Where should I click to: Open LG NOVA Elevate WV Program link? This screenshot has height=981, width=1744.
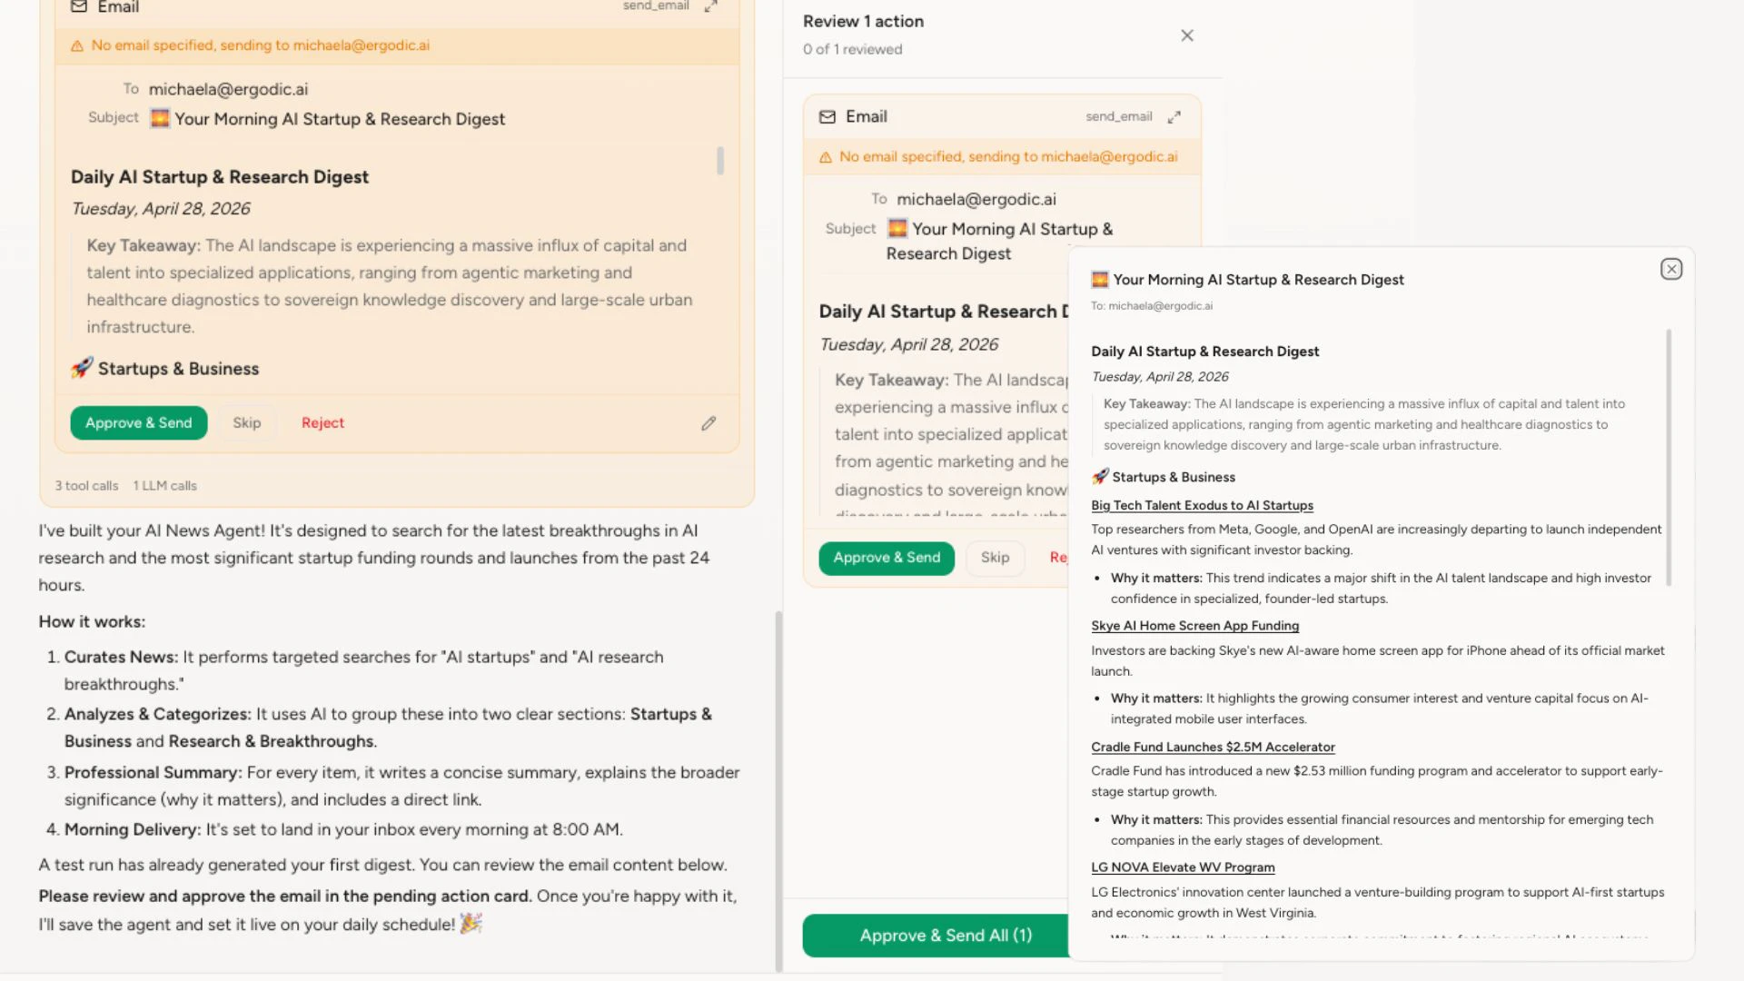1183,867
